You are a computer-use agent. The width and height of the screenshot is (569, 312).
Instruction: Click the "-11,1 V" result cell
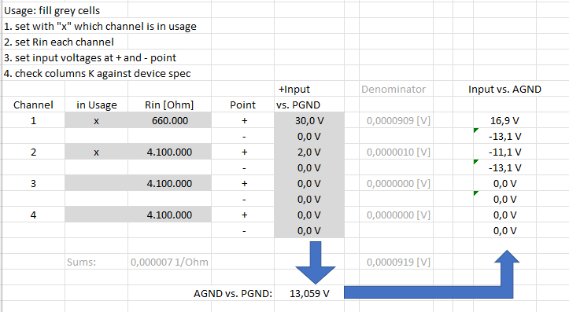pyautogui.click(x=504, y=152)
